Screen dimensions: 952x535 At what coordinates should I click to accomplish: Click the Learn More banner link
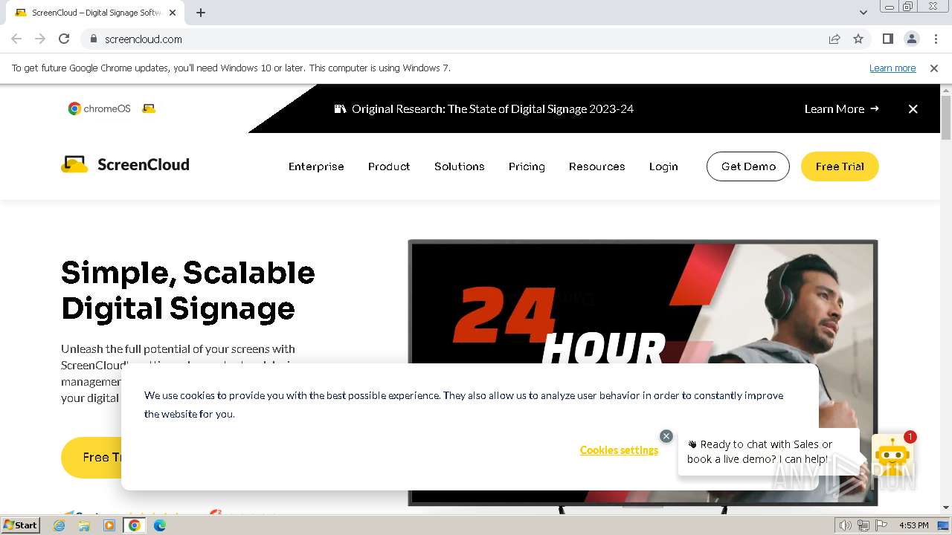pos(841,108)
